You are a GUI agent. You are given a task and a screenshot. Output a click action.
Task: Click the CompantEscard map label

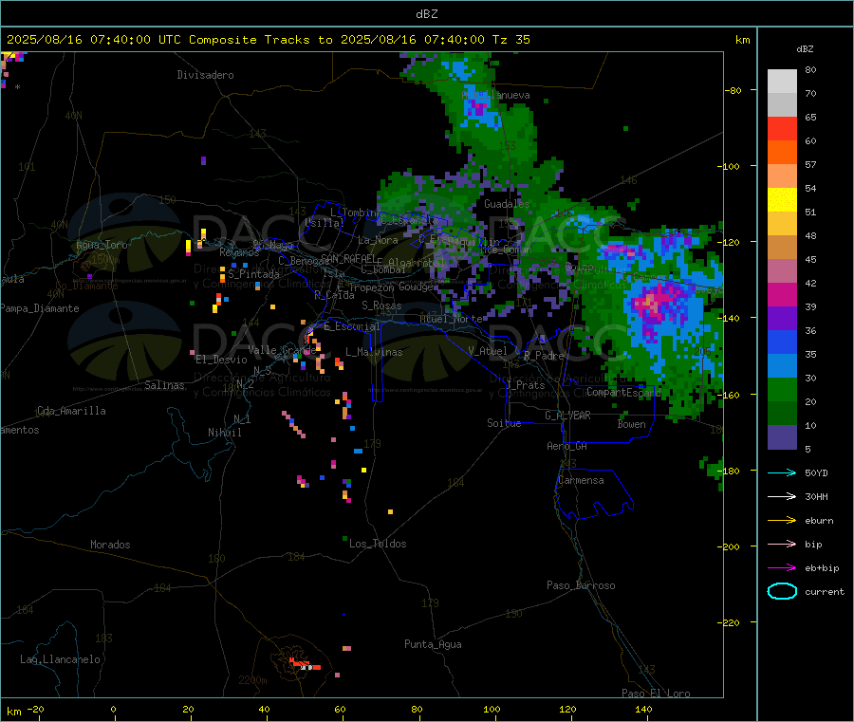(x=623, y=392)
